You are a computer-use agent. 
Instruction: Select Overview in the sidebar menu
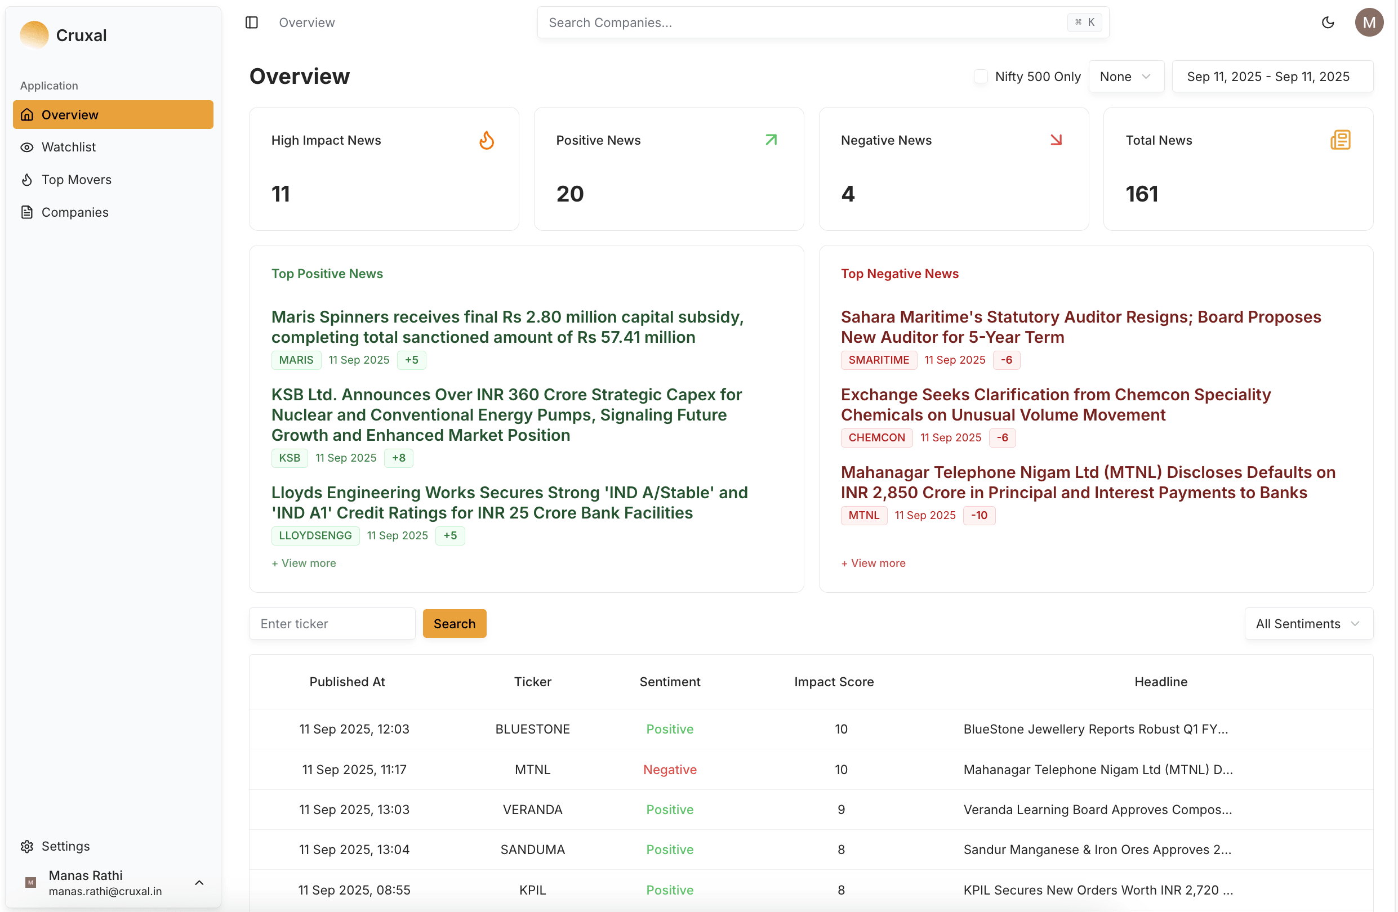point(69,114)
